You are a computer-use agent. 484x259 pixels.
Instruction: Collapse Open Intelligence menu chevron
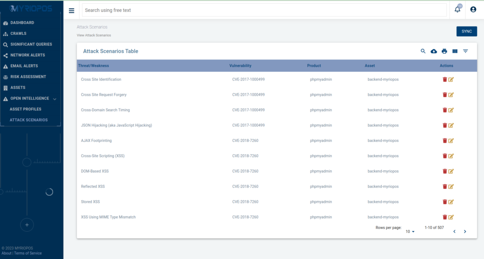tap(55, 99)
